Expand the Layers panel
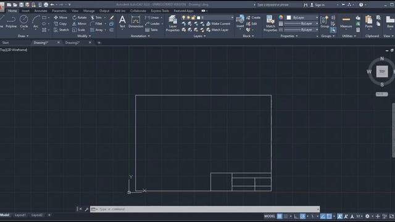 pos(199,36)
